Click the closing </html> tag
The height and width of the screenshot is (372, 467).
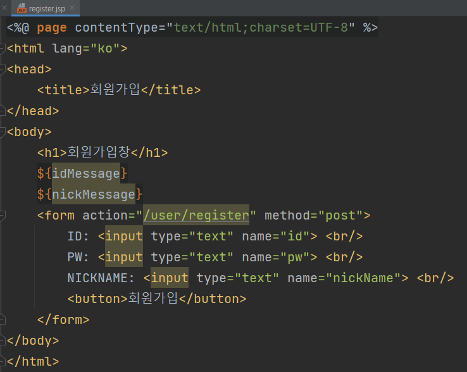pyautogui.click(x=33, y=361)
